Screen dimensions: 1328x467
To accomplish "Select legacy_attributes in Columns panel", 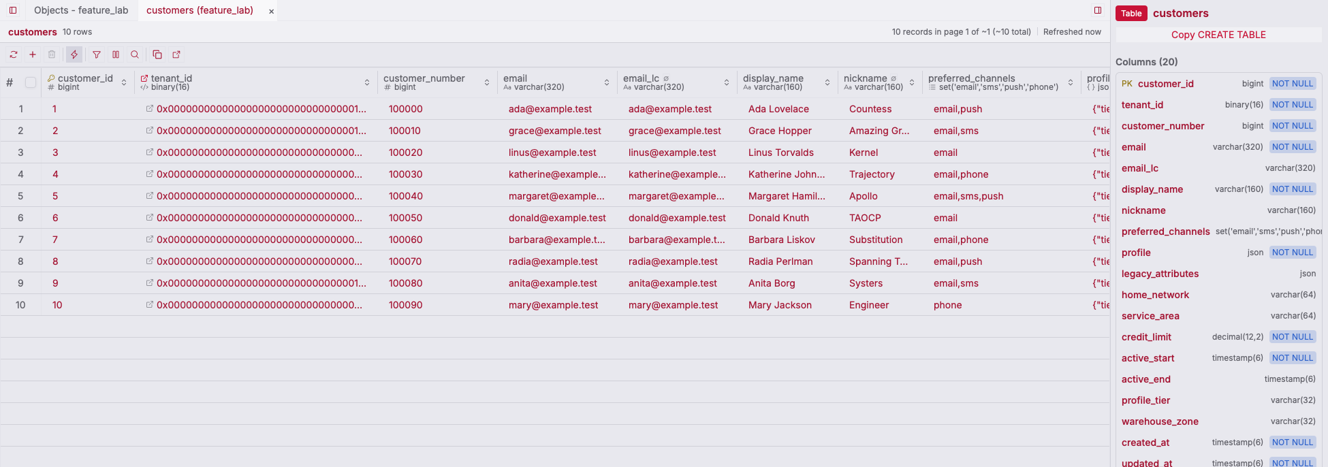I will coord(1218,274).
